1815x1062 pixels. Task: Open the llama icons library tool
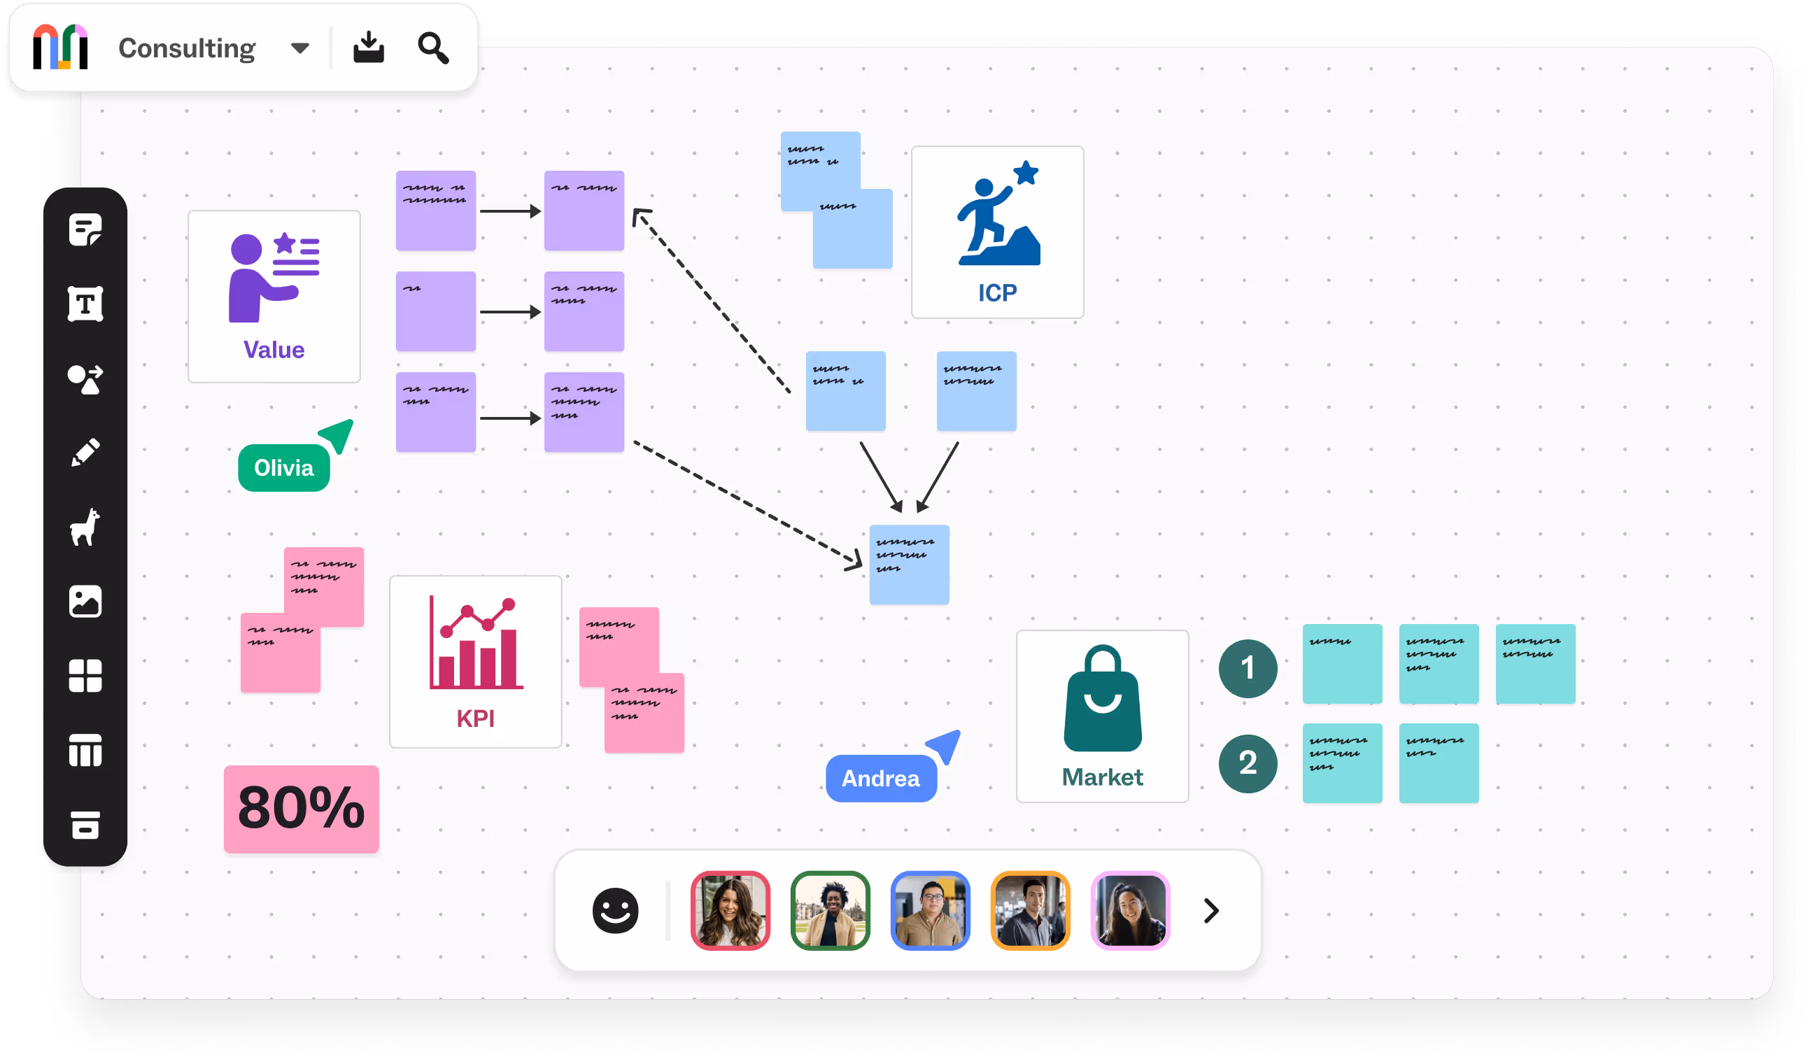click(x=85, y=527)
